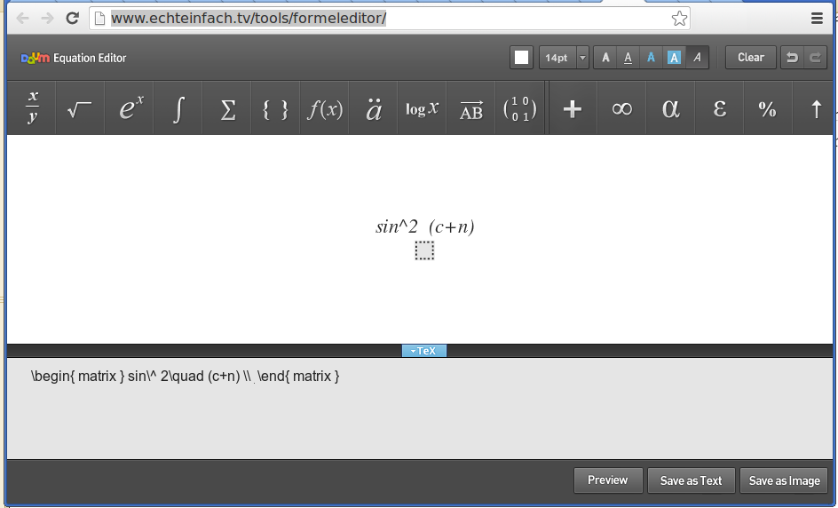Viewport: 838px width, 508px height.
Task: Open the Greek alpha letters palette
Action: (x=671, y=108)
